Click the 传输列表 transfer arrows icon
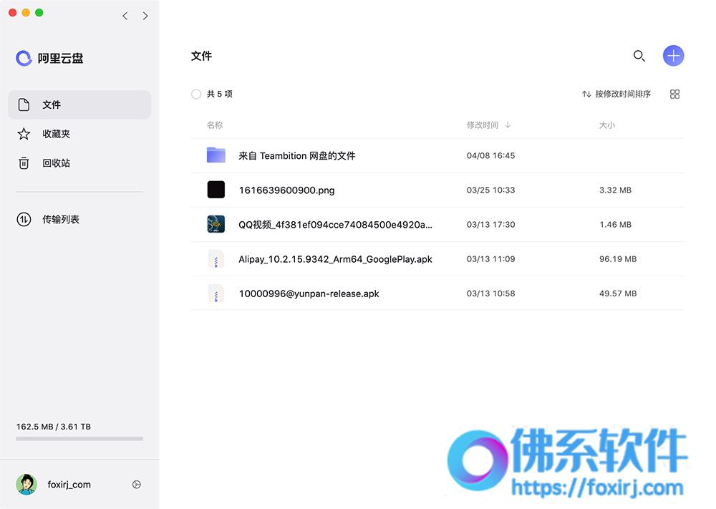Image resolution: width=716 pixels, height=509 pixels. click(24, 220)
